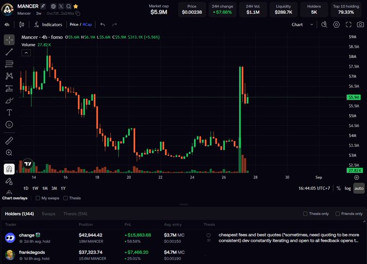Select the ruler measure tool

(9, 141)
